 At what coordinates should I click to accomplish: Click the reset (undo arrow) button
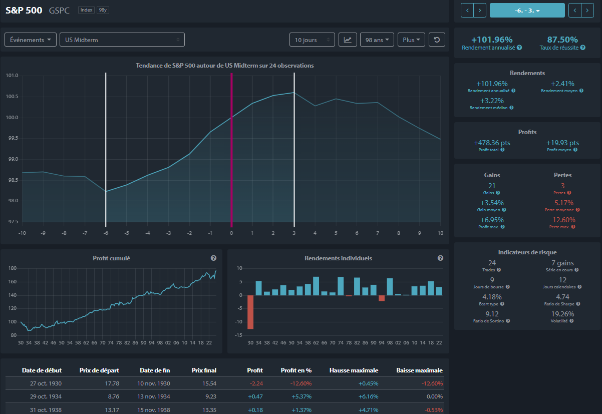pyautogui.click(x=437, y=40)
